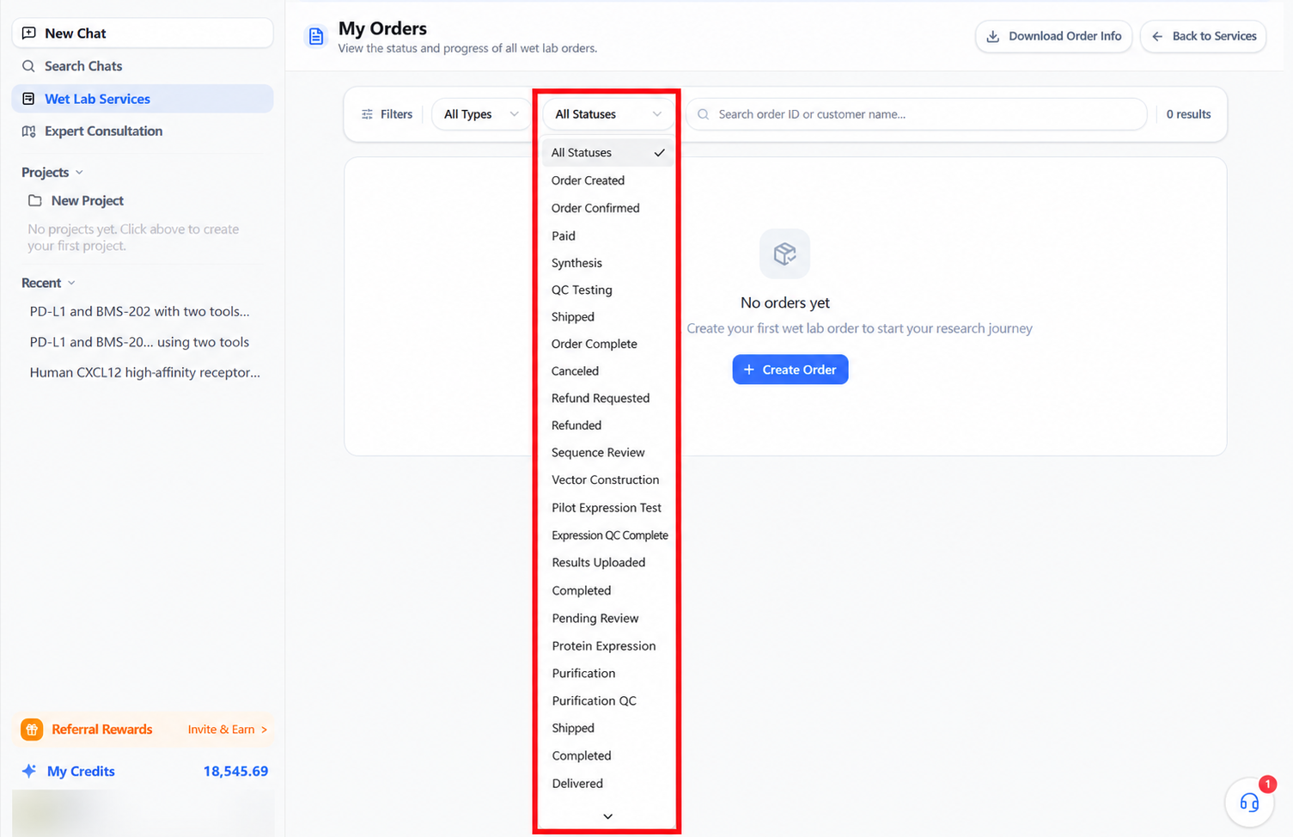
Task: Select Pending Review status
Action: 607,619
